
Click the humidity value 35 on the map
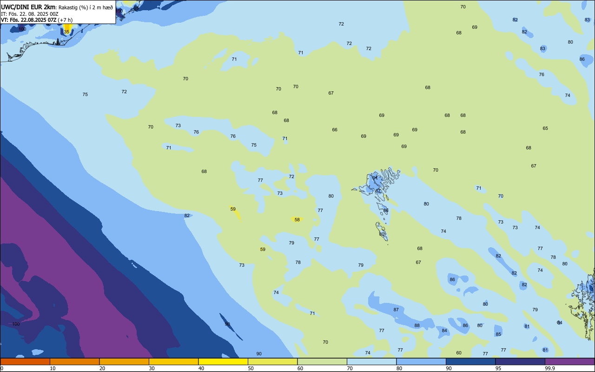tap(66, 32)
